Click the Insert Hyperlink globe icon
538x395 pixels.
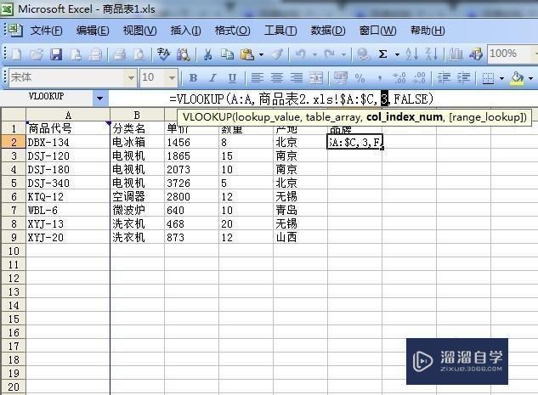[x=363, y=54]
